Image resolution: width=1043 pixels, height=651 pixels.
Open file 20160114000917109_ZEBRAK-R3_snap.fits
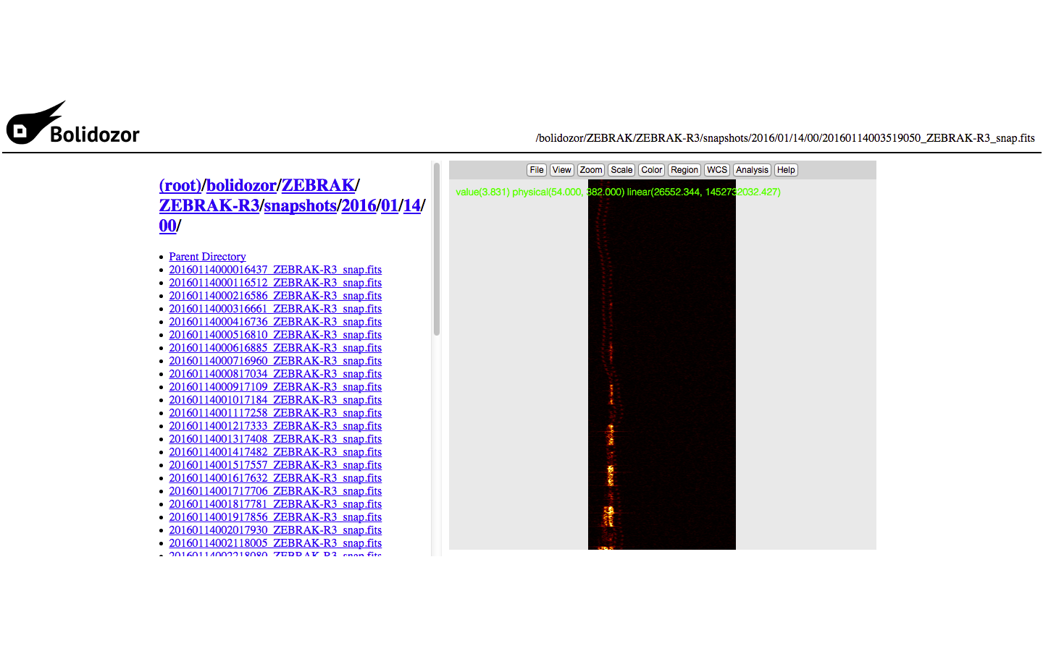275,387
